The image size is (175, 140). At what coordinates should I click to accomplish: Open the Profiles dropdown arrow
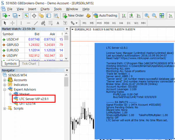19,16
